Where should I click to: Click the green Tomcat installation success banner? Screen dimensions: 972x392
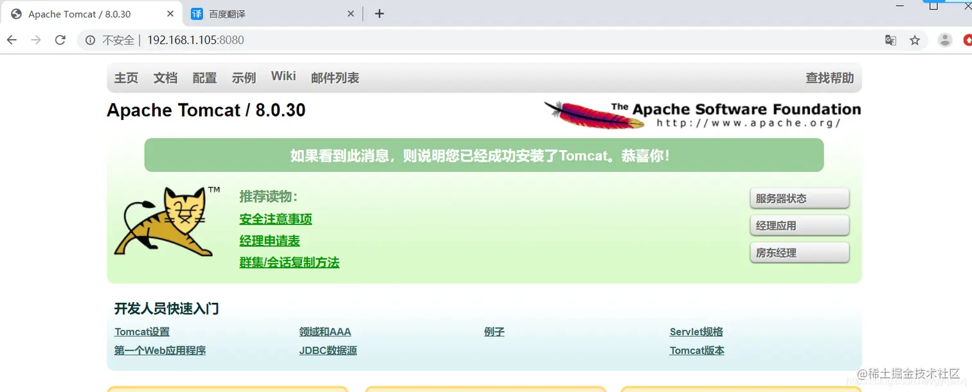tap(484, 155)
